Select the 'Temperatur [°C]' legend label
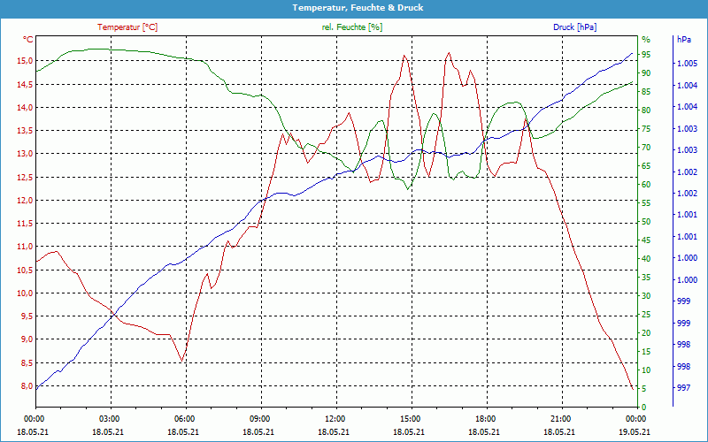The image size is (708, 442). [127, 27]
